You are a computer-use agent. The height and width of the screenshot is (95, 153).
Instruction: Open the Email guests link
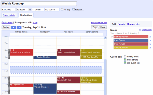[x=147, y=30]
